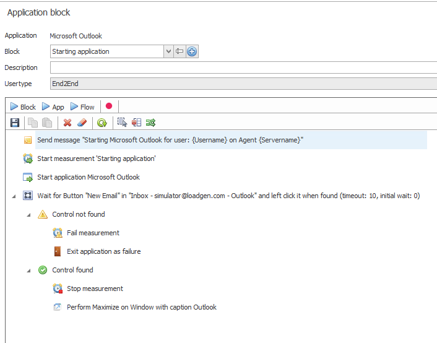
Task: Click the eraser clear icon
Action: [82, 123]
